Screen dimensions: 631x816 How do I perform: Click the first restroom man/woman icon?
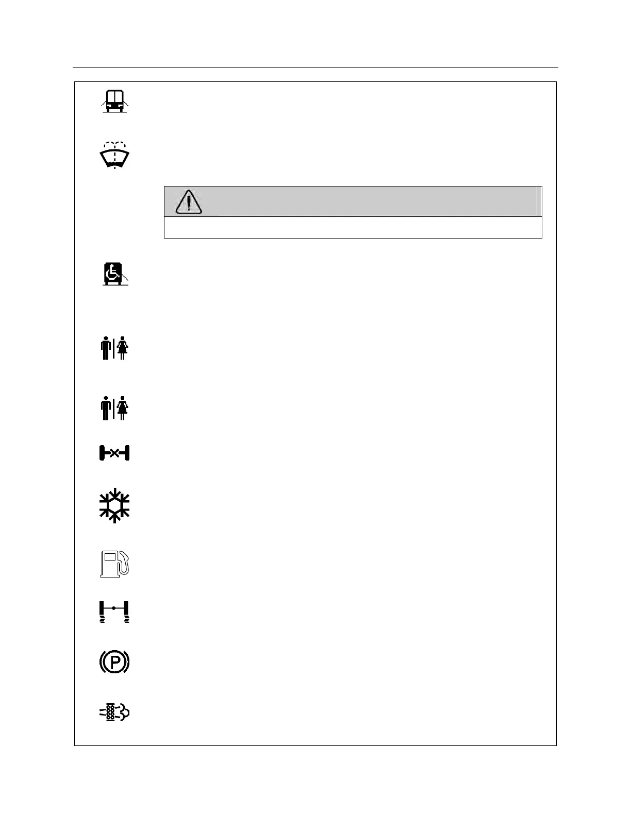coord(114,348)
